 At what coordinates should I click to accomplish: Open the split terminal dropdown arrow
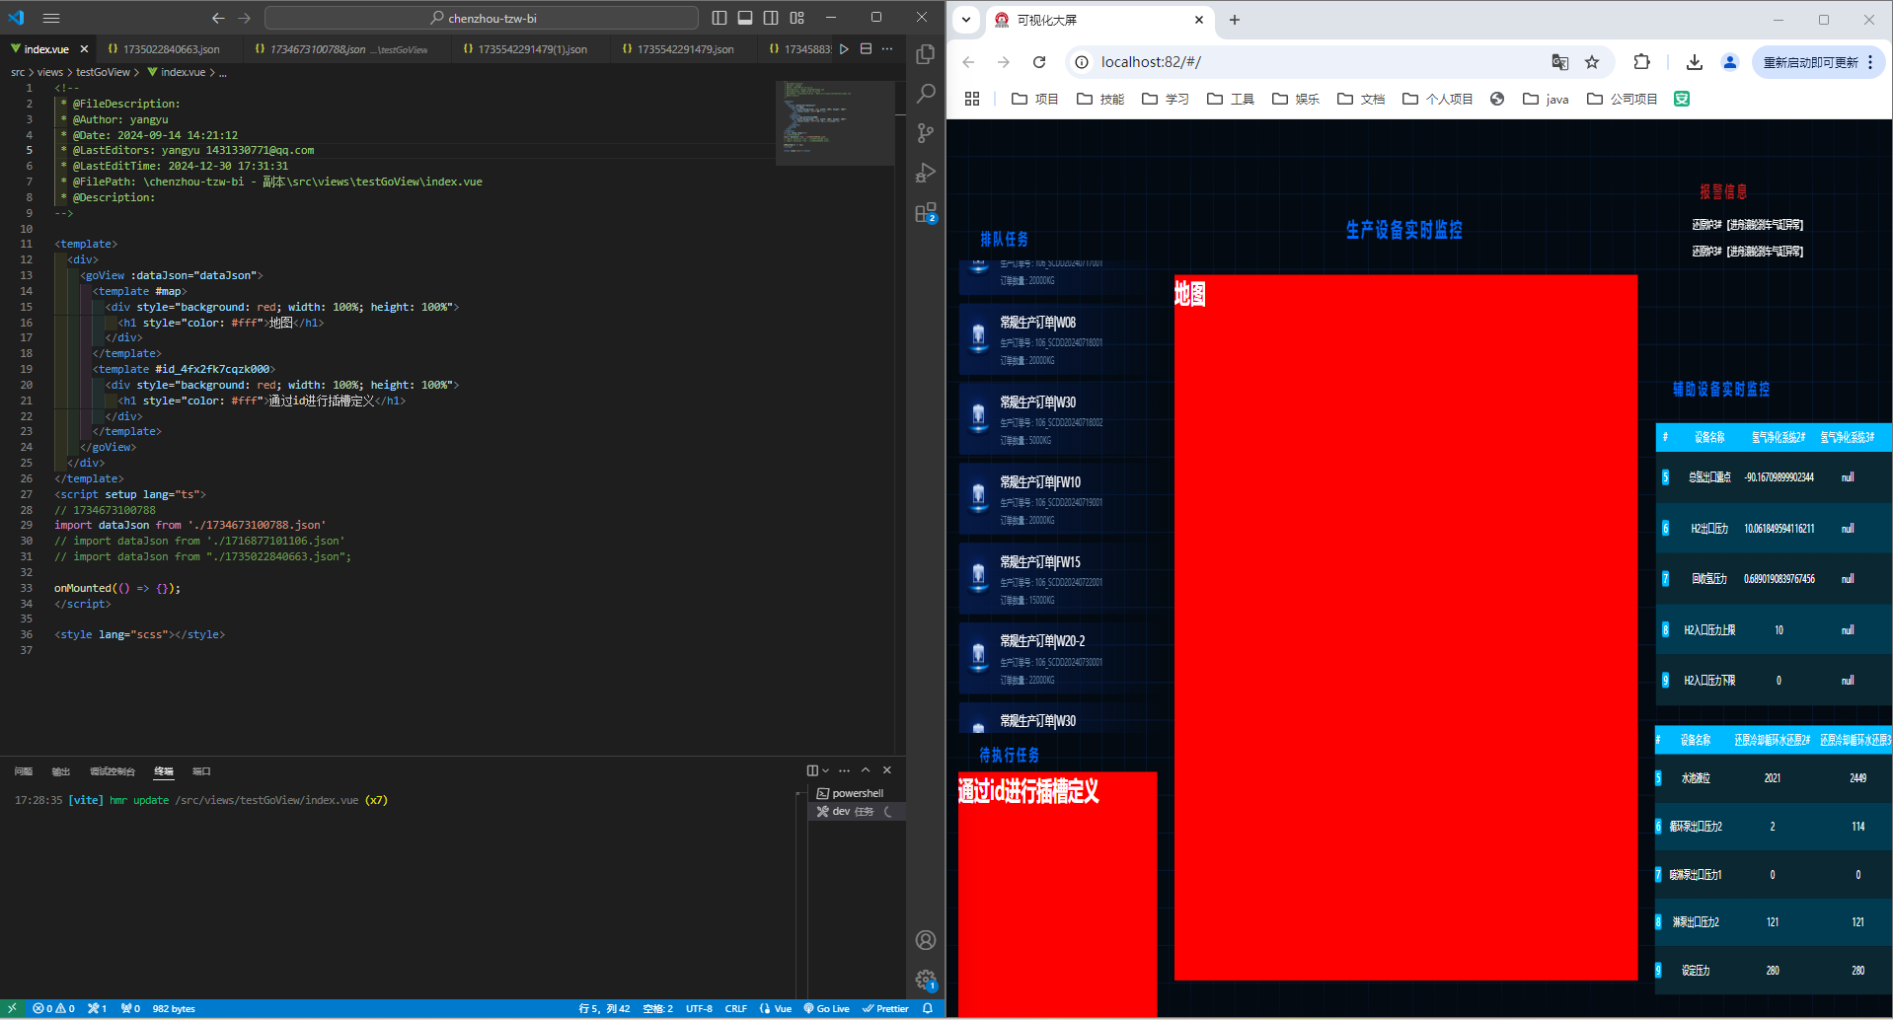(x=826, y=770)
